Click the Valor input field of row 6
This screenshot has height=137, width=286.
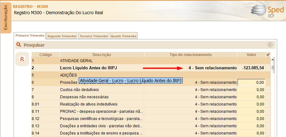click(252, 82)
